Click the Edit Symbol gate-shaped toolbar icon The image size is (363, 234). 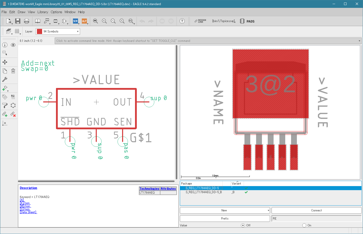64,21
